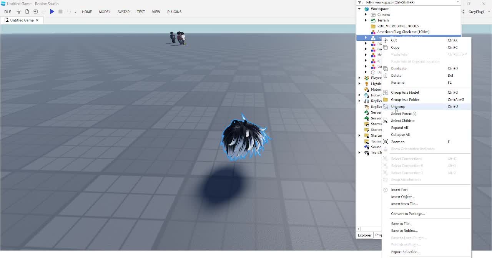
Task: Start playtest with the blue Play icon
Action: pos(52,12)
